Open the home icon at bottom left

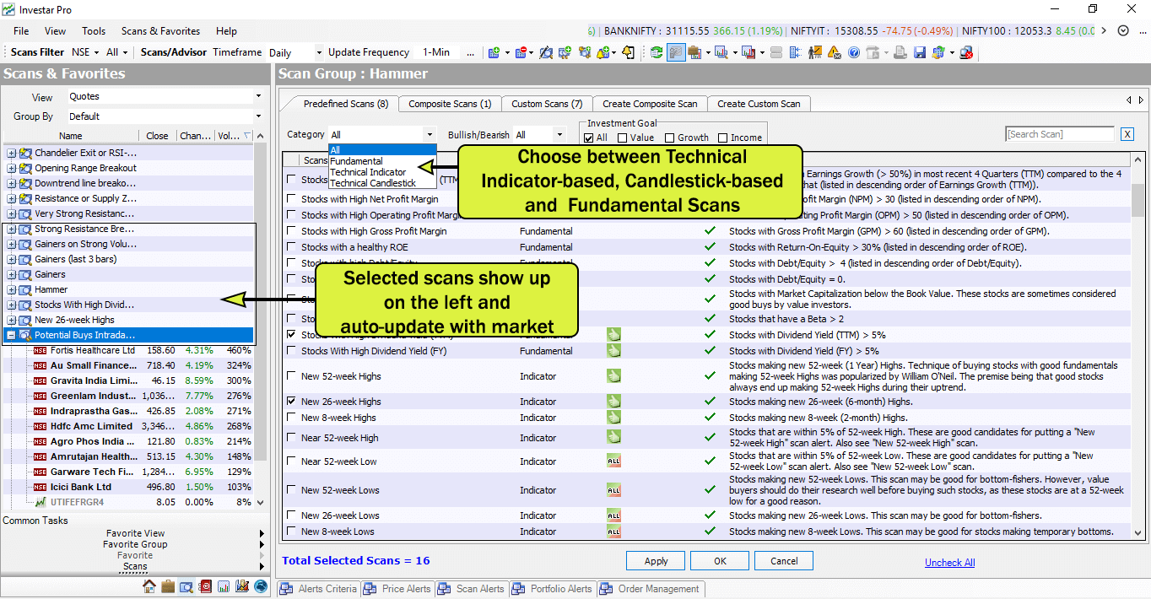pos(149,588)
